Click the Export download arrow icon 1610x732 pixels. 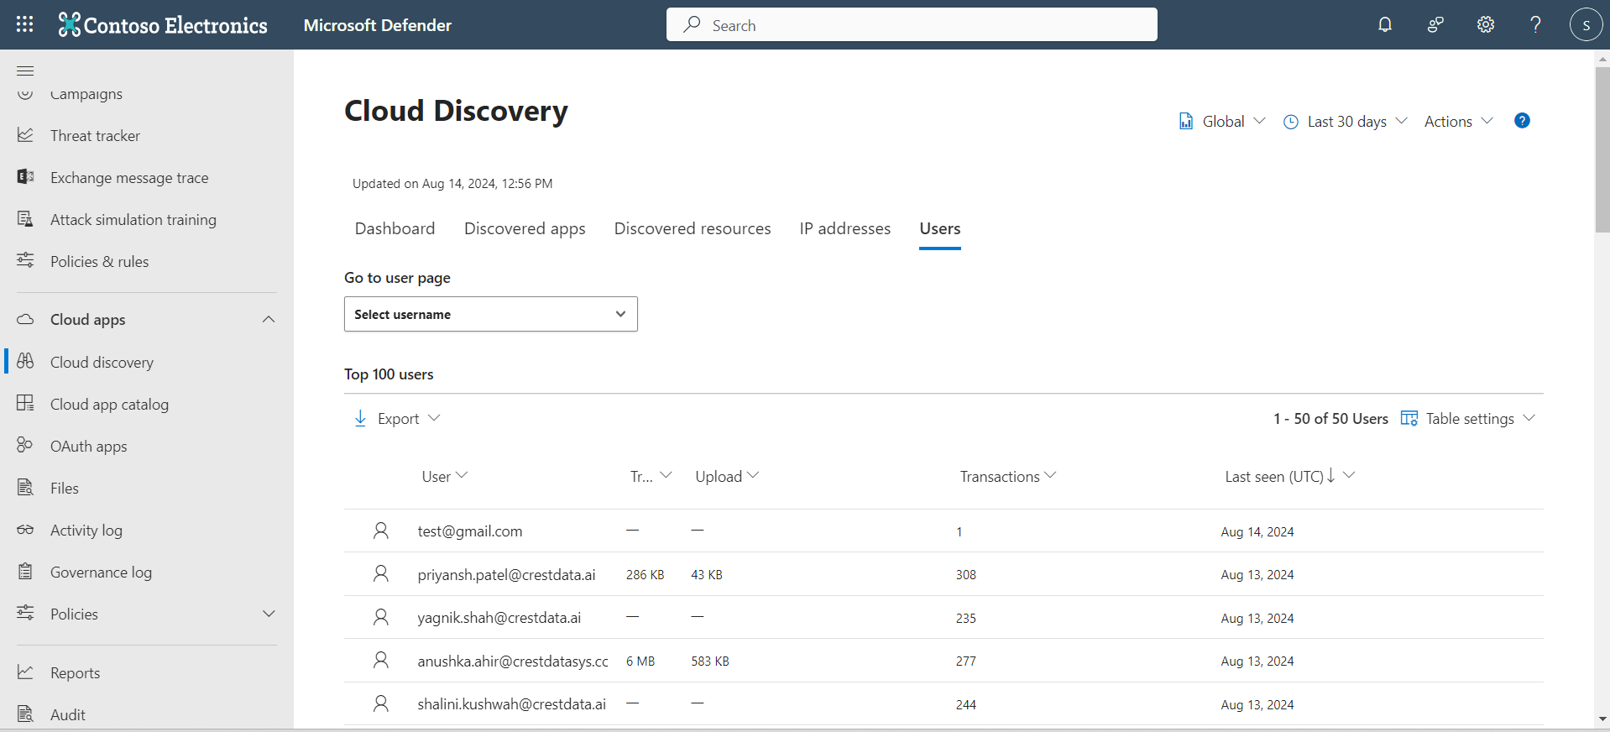[360, 418]
